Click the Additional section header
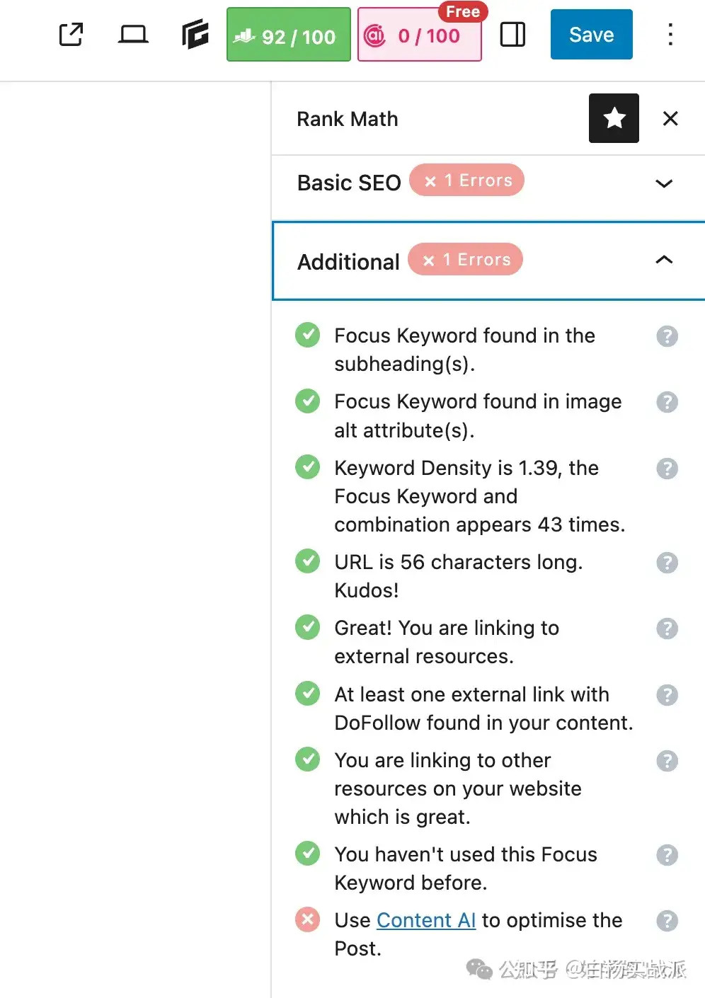 [x=348, y=261]
